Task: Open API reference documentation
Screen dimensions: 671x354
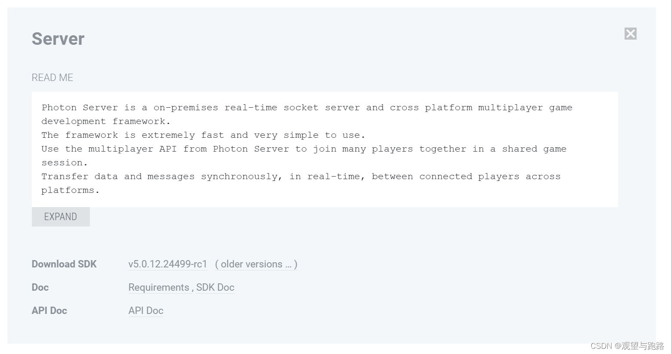Action: (x=145, y=311)
